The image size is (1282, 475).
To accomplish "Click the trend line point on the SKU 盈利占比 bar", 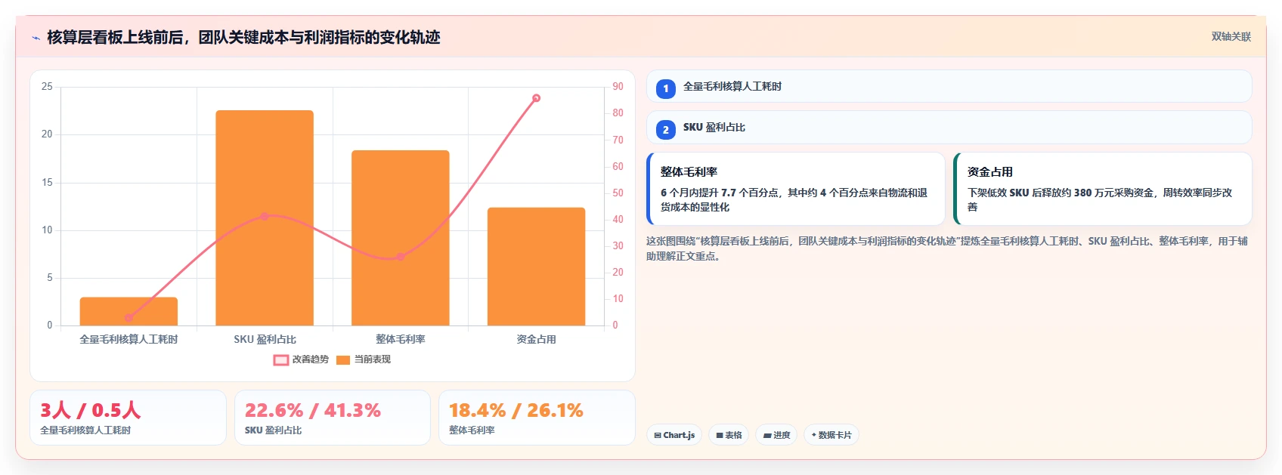I will (x=265, y=216).
